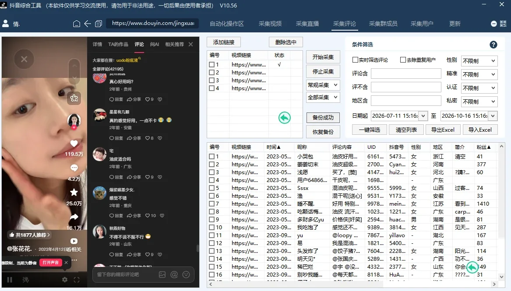The width and height of the screenshot is (511, 291).
Task: Check the 去除重复用户 checkbox
Action: point(403,60)
